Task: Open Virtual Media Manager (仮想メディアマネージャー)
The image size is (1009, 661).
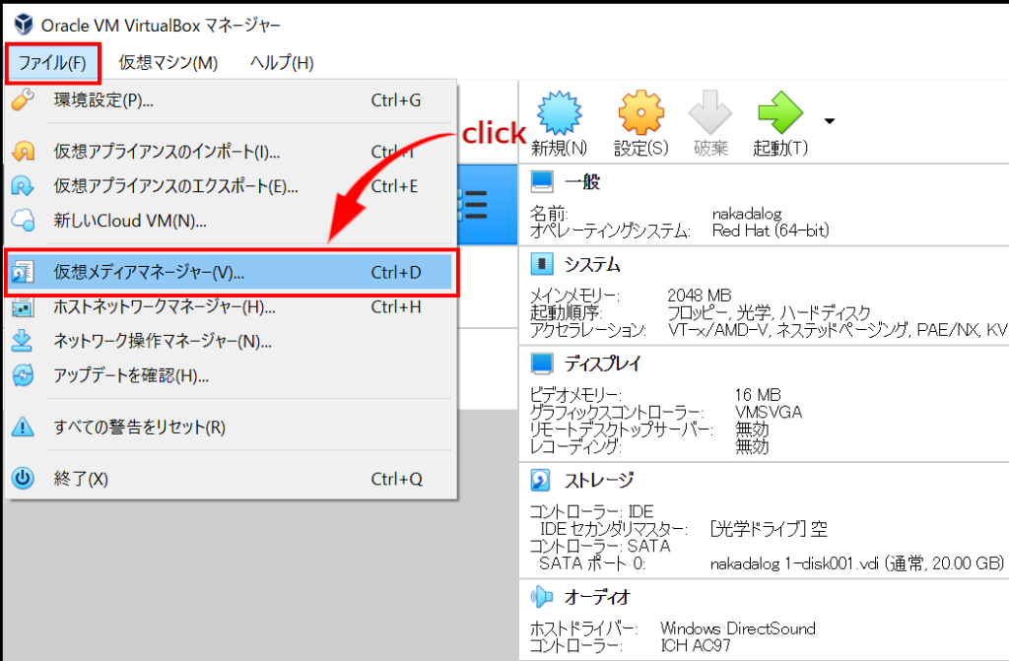Action: pyautogui.click(x=149, y=272)
